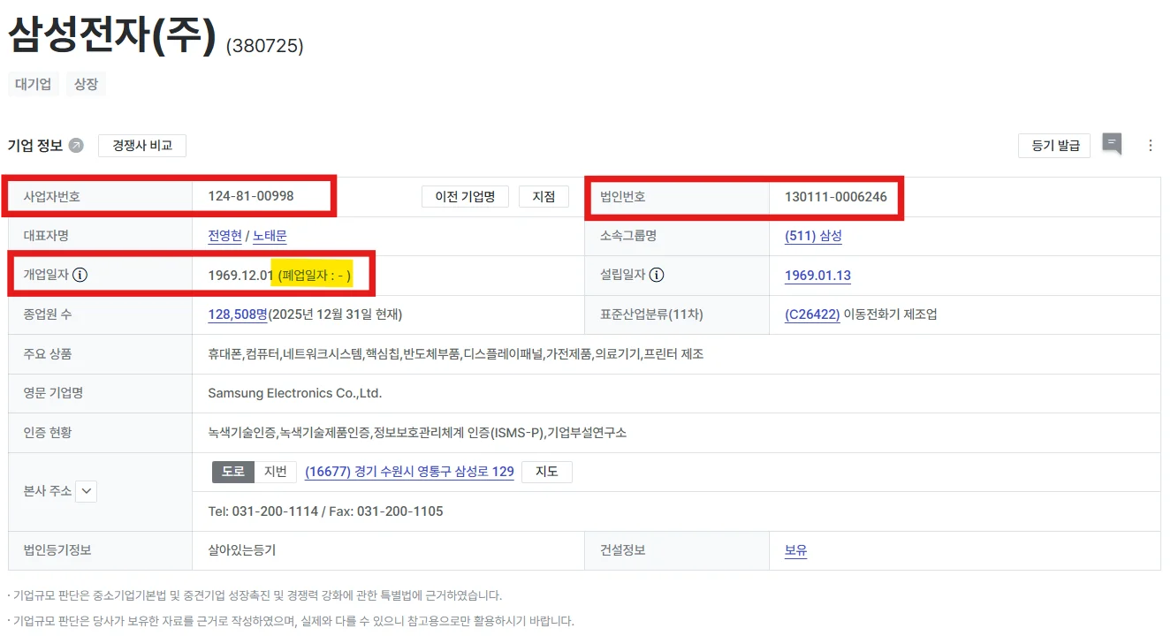Screen dimensions: 1171x636
Task: Open representative link 전영현
Action: [x=224, y=236]
